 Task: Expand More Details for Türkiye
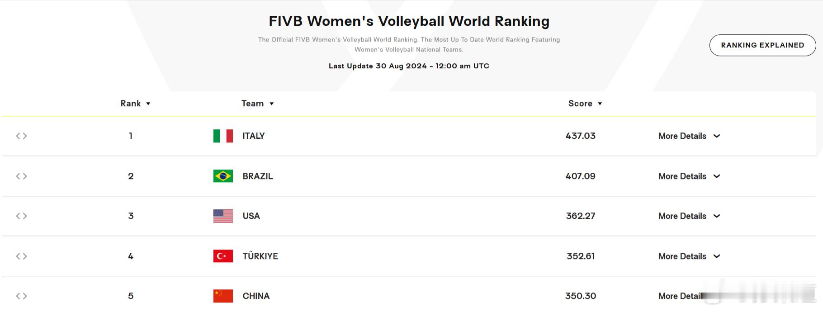[689, 256]
